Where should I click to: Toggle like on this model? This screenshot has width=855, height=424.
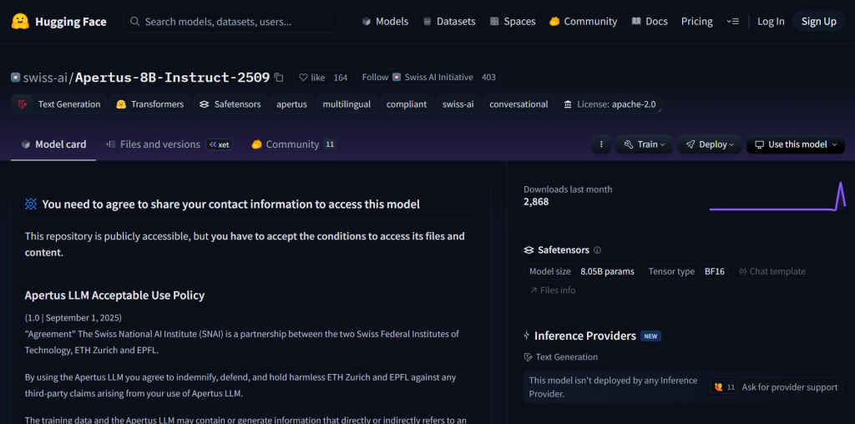coord(311,78)
